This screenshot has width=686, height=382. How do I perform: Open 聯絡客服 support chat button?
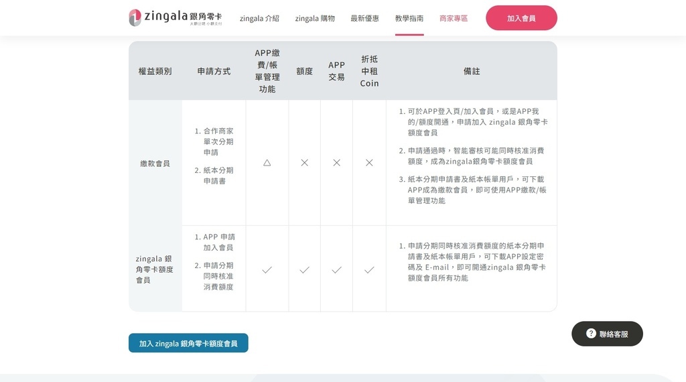click(x=607, y=334)
